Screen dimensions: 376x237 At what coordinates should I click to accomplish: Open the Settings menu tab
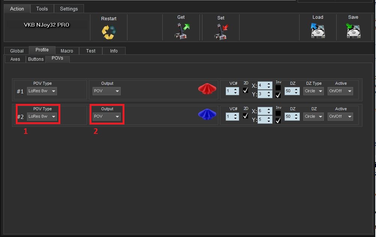coord(69,9)
